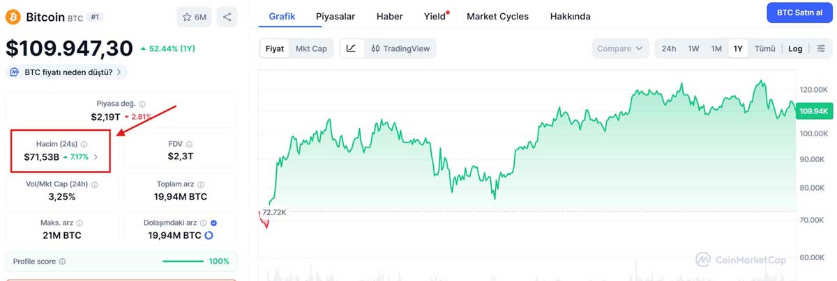
Task: Click the share icon next to Bitcoin
Action: point(227,17)
